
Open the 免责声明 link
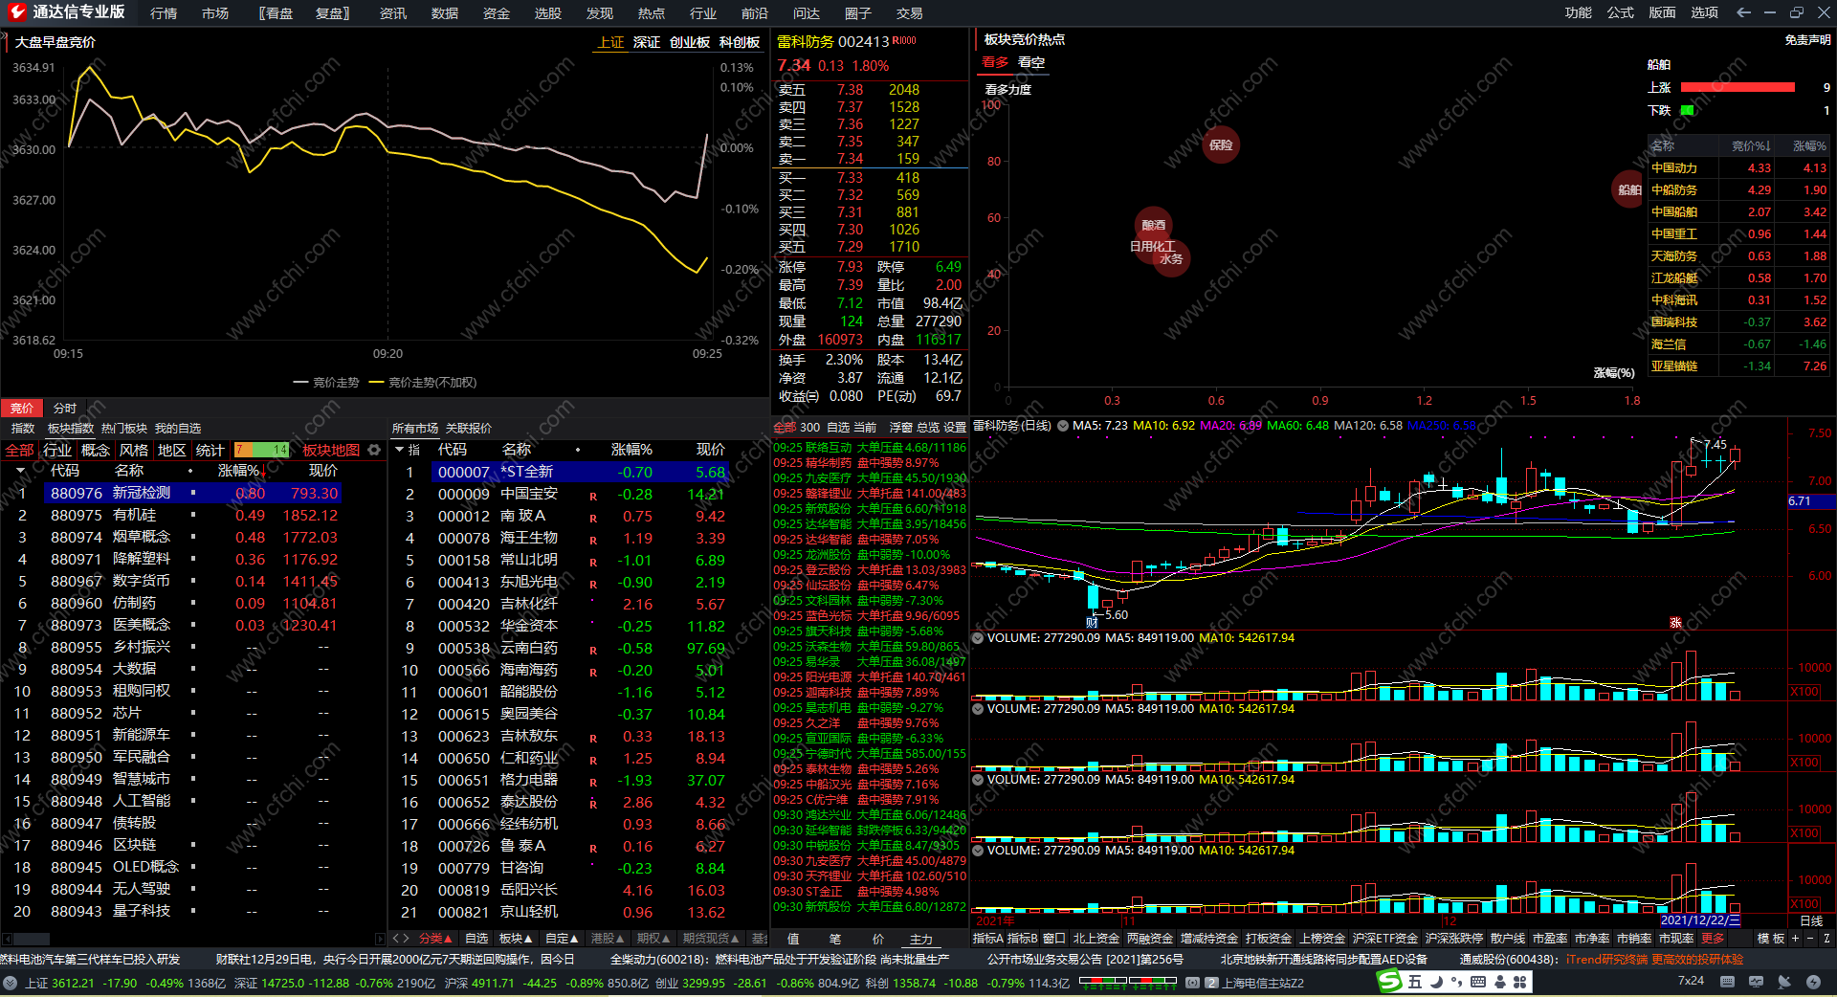(x=1806, y=40)
